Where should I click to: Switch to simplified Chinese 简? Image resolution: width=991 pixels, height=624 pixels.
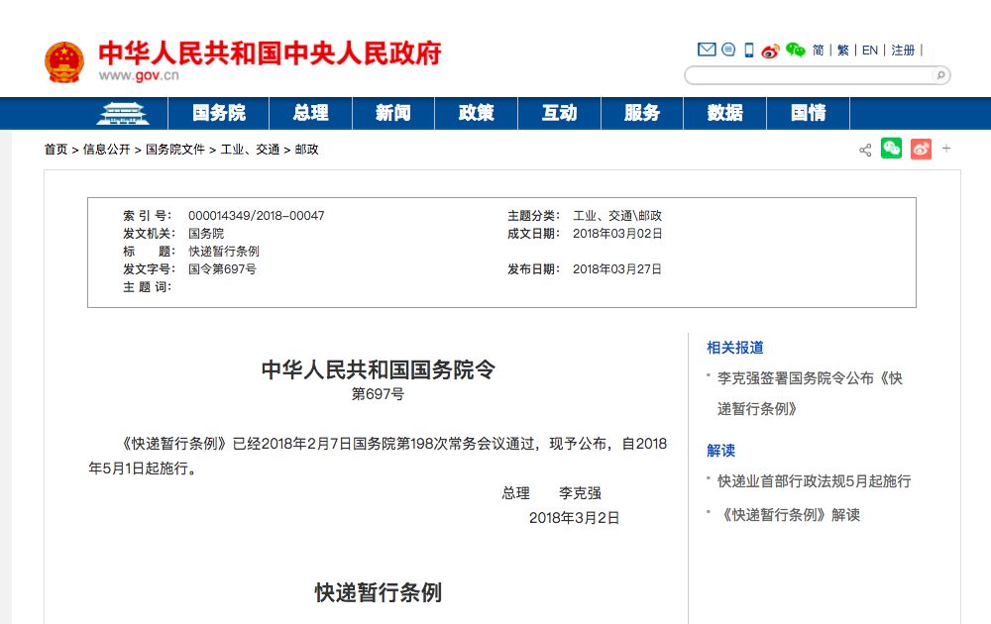(x=818, y=50)
